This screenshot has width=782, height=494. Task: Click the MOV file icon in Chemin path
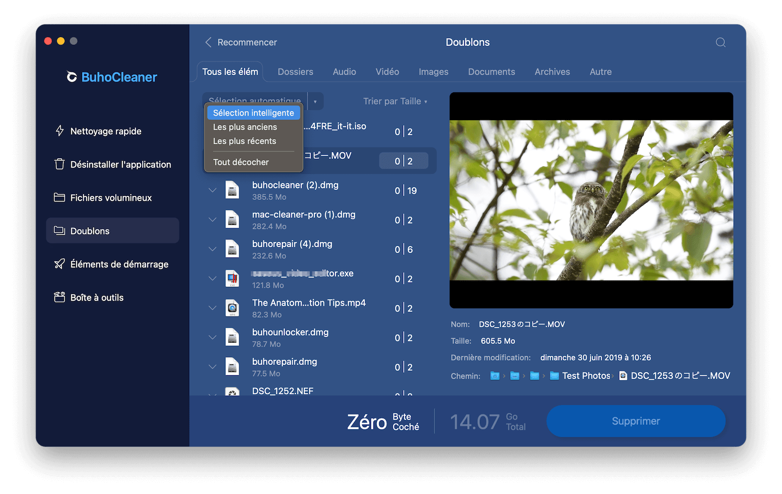click(x=623, y=376)
